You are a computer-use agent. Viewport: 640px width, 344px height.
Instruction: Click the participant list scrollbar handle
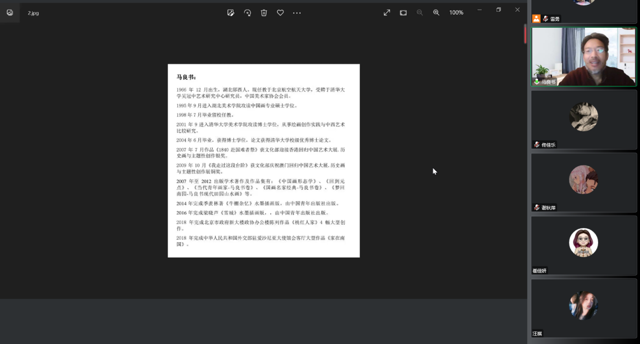[x=525, y=33]
